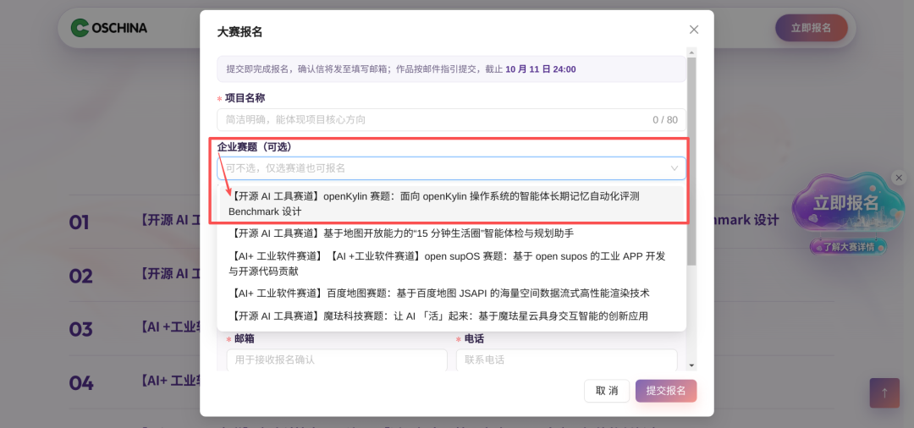Click the 03 number on background page

coord(81,330)
